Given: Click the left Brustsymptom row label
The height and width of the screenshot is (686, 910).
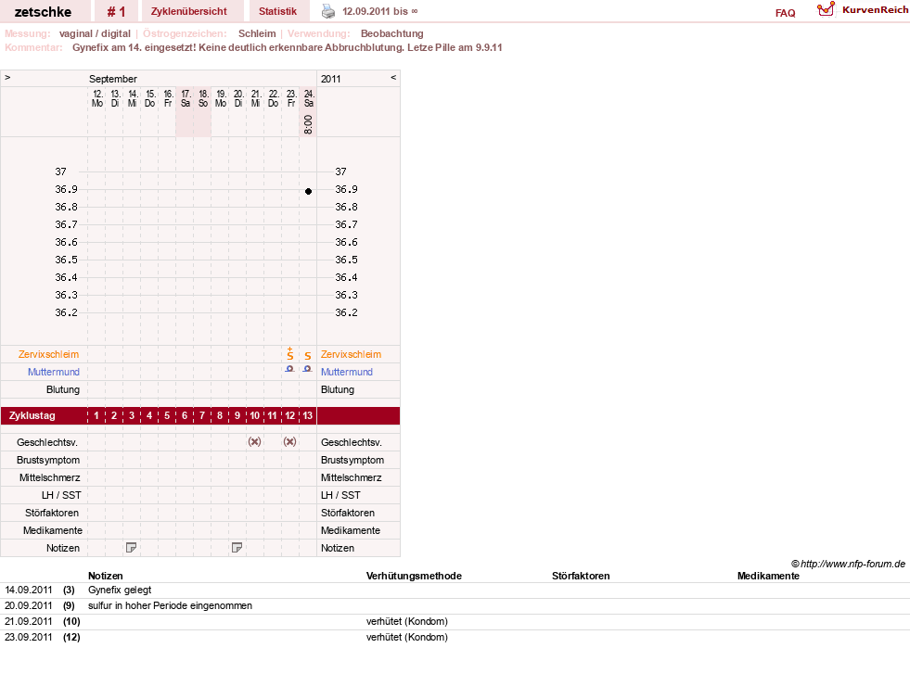Looking at the screenshot, I should [48, 460].
